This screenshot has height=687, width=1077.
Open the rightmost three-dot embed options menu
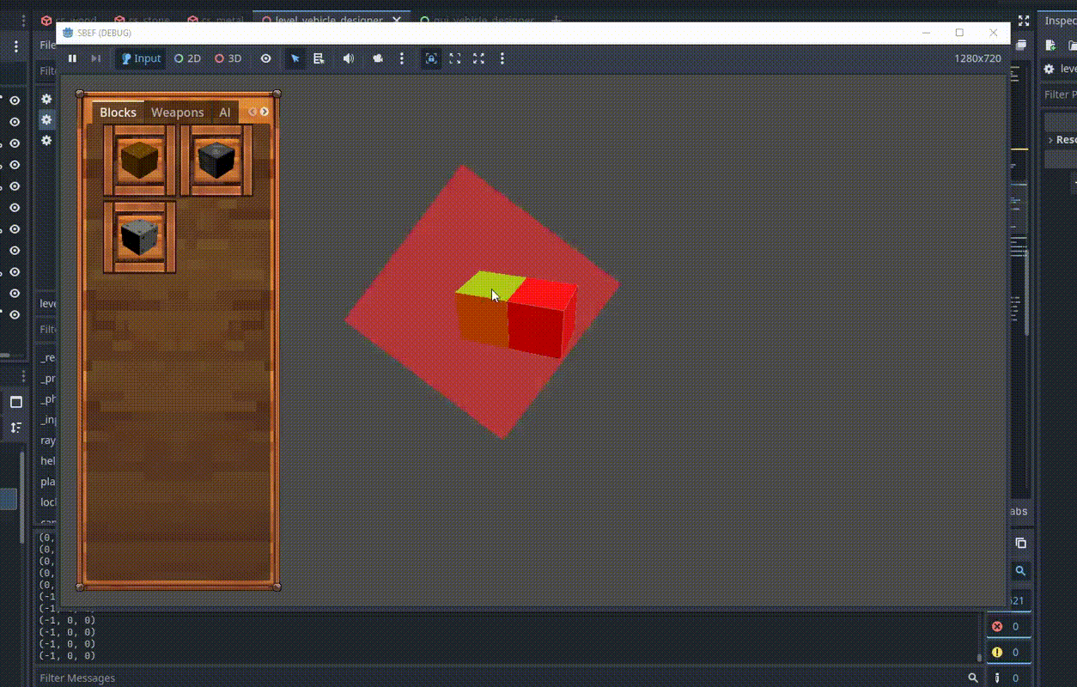502,58
